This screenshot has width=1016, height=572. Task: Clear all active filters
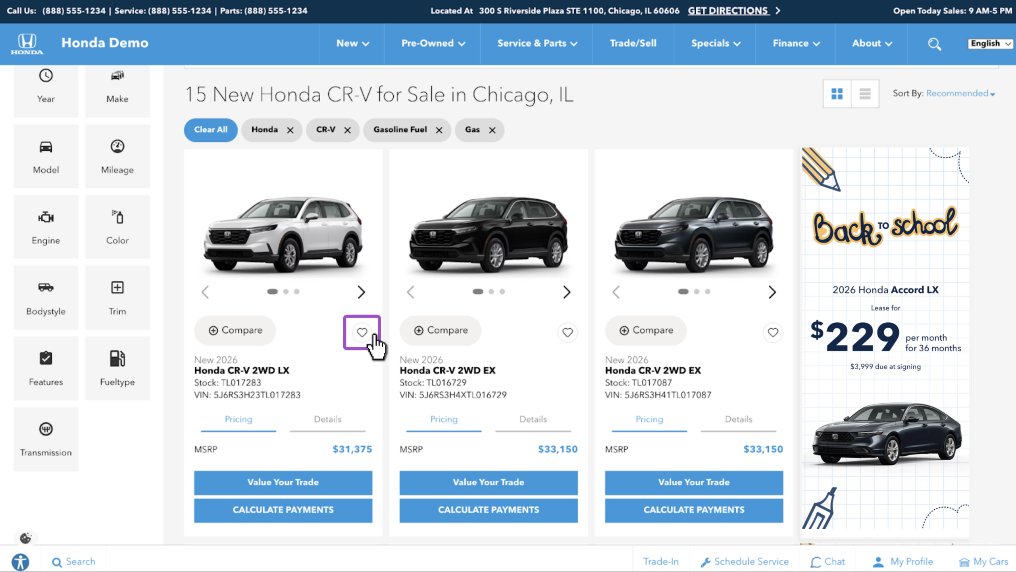pyautogui.click(x=211, y=130)
